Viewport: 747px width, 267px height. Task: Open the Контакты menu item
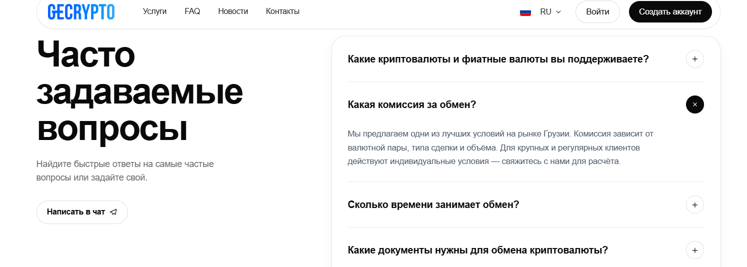point(282,11)
